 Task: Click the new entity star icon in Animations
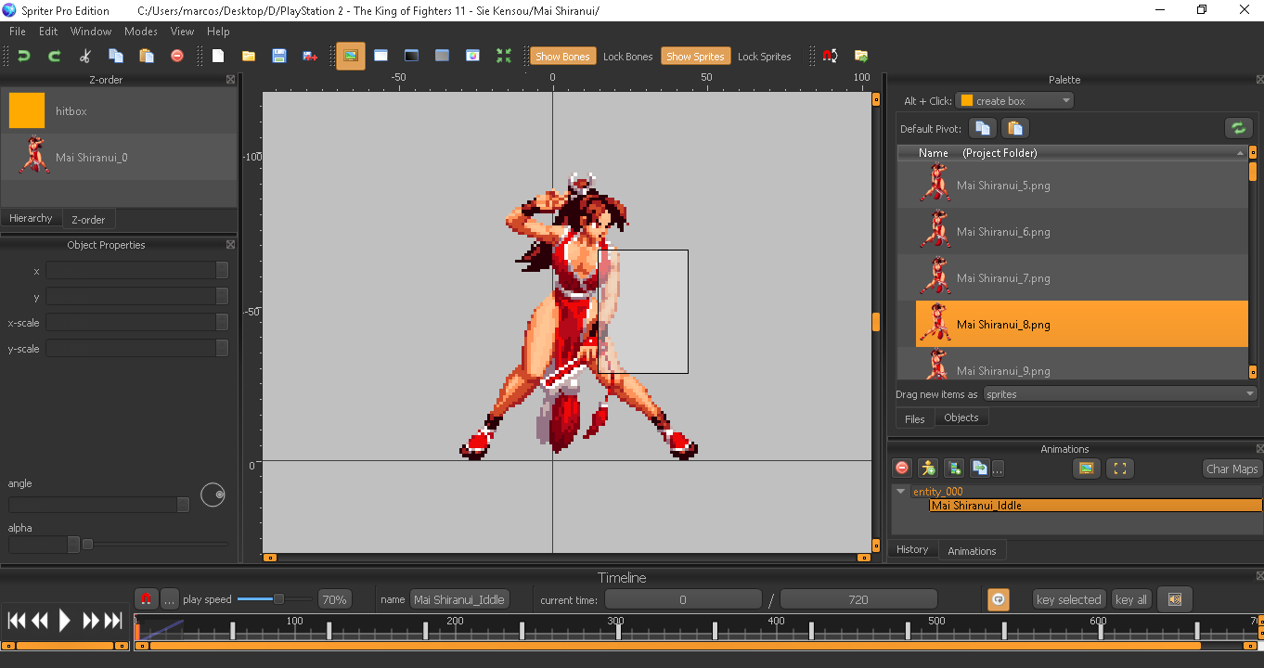(x=928, y=469)
